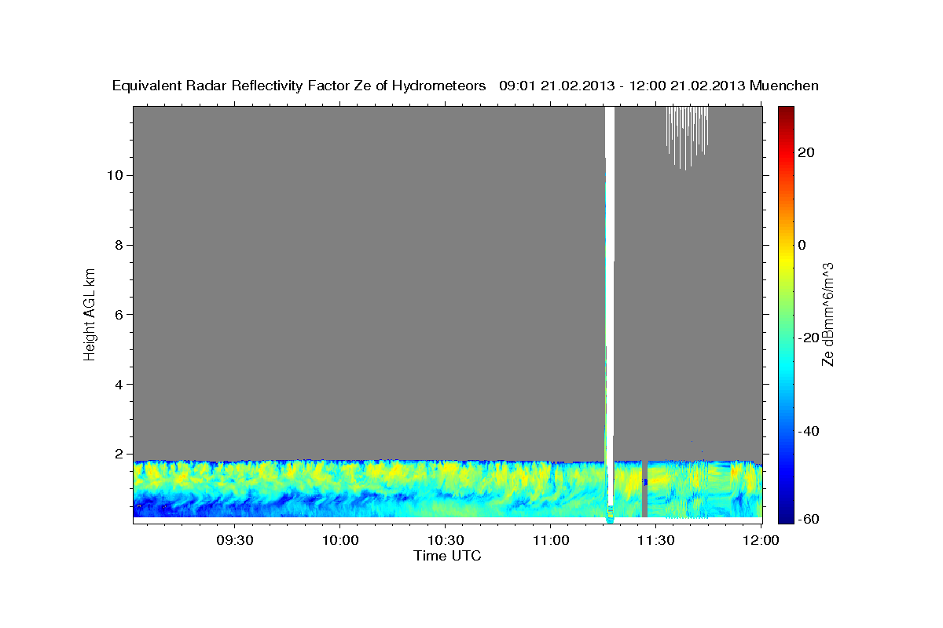Click the colorbar label '20'

coord(807,152)
